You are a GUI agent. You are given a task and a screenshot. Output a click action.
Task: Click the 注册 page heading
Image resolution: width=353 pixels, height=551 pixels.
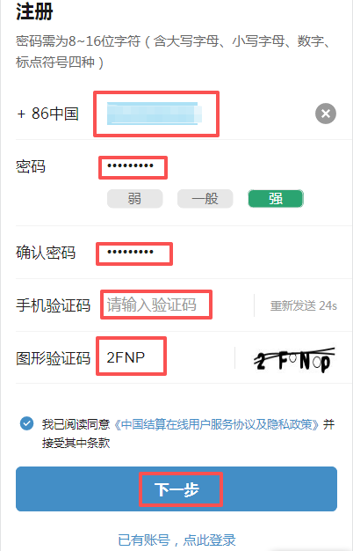[x=34, y=11]
